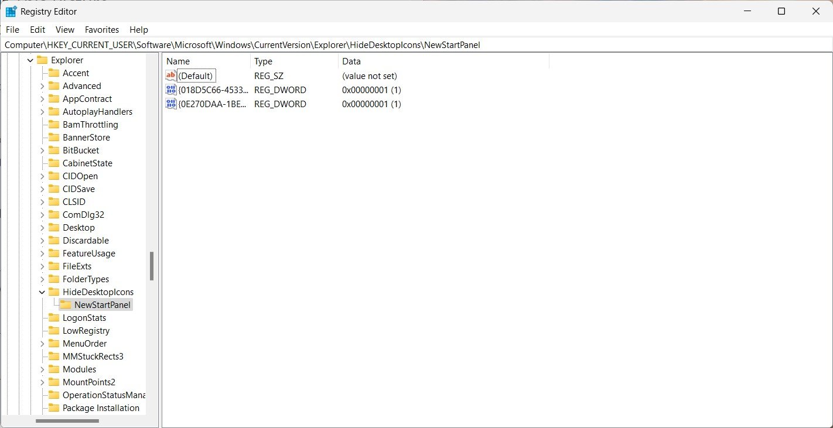
Task: Open the Edit menu
Action: click(x=37, y=29)
